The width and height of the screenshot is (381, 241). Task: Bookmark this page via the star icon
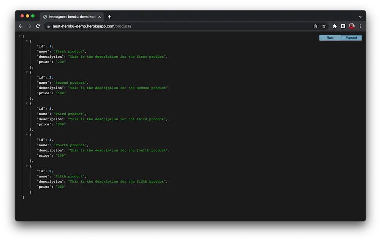pyautogui.click(x=324, y=26)
